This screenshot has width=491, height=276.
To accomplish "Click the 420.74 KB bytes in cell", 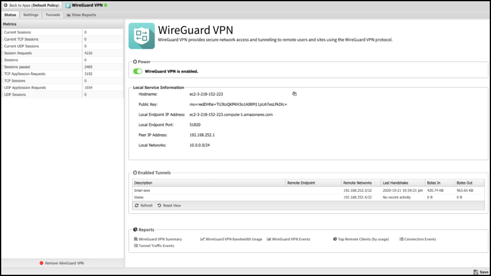I will [435, 191].
